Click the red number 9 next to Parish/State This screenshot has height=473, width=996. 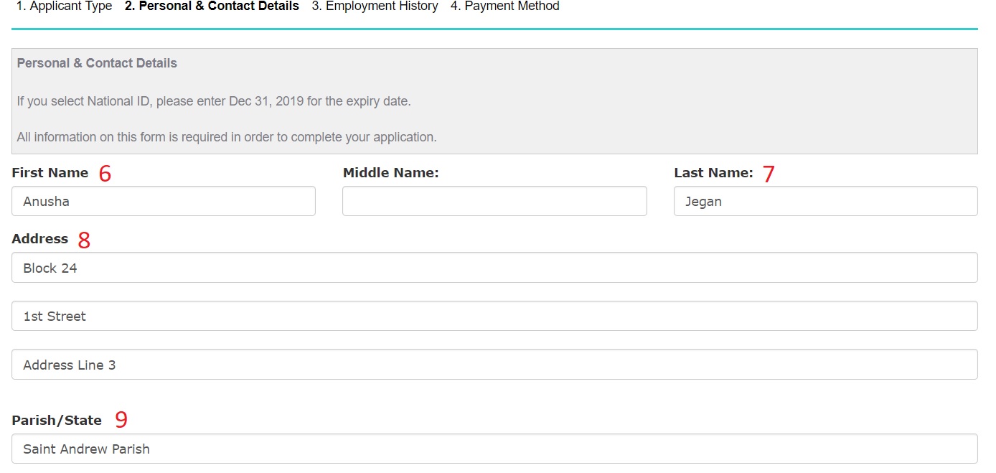tap(121, 421)
